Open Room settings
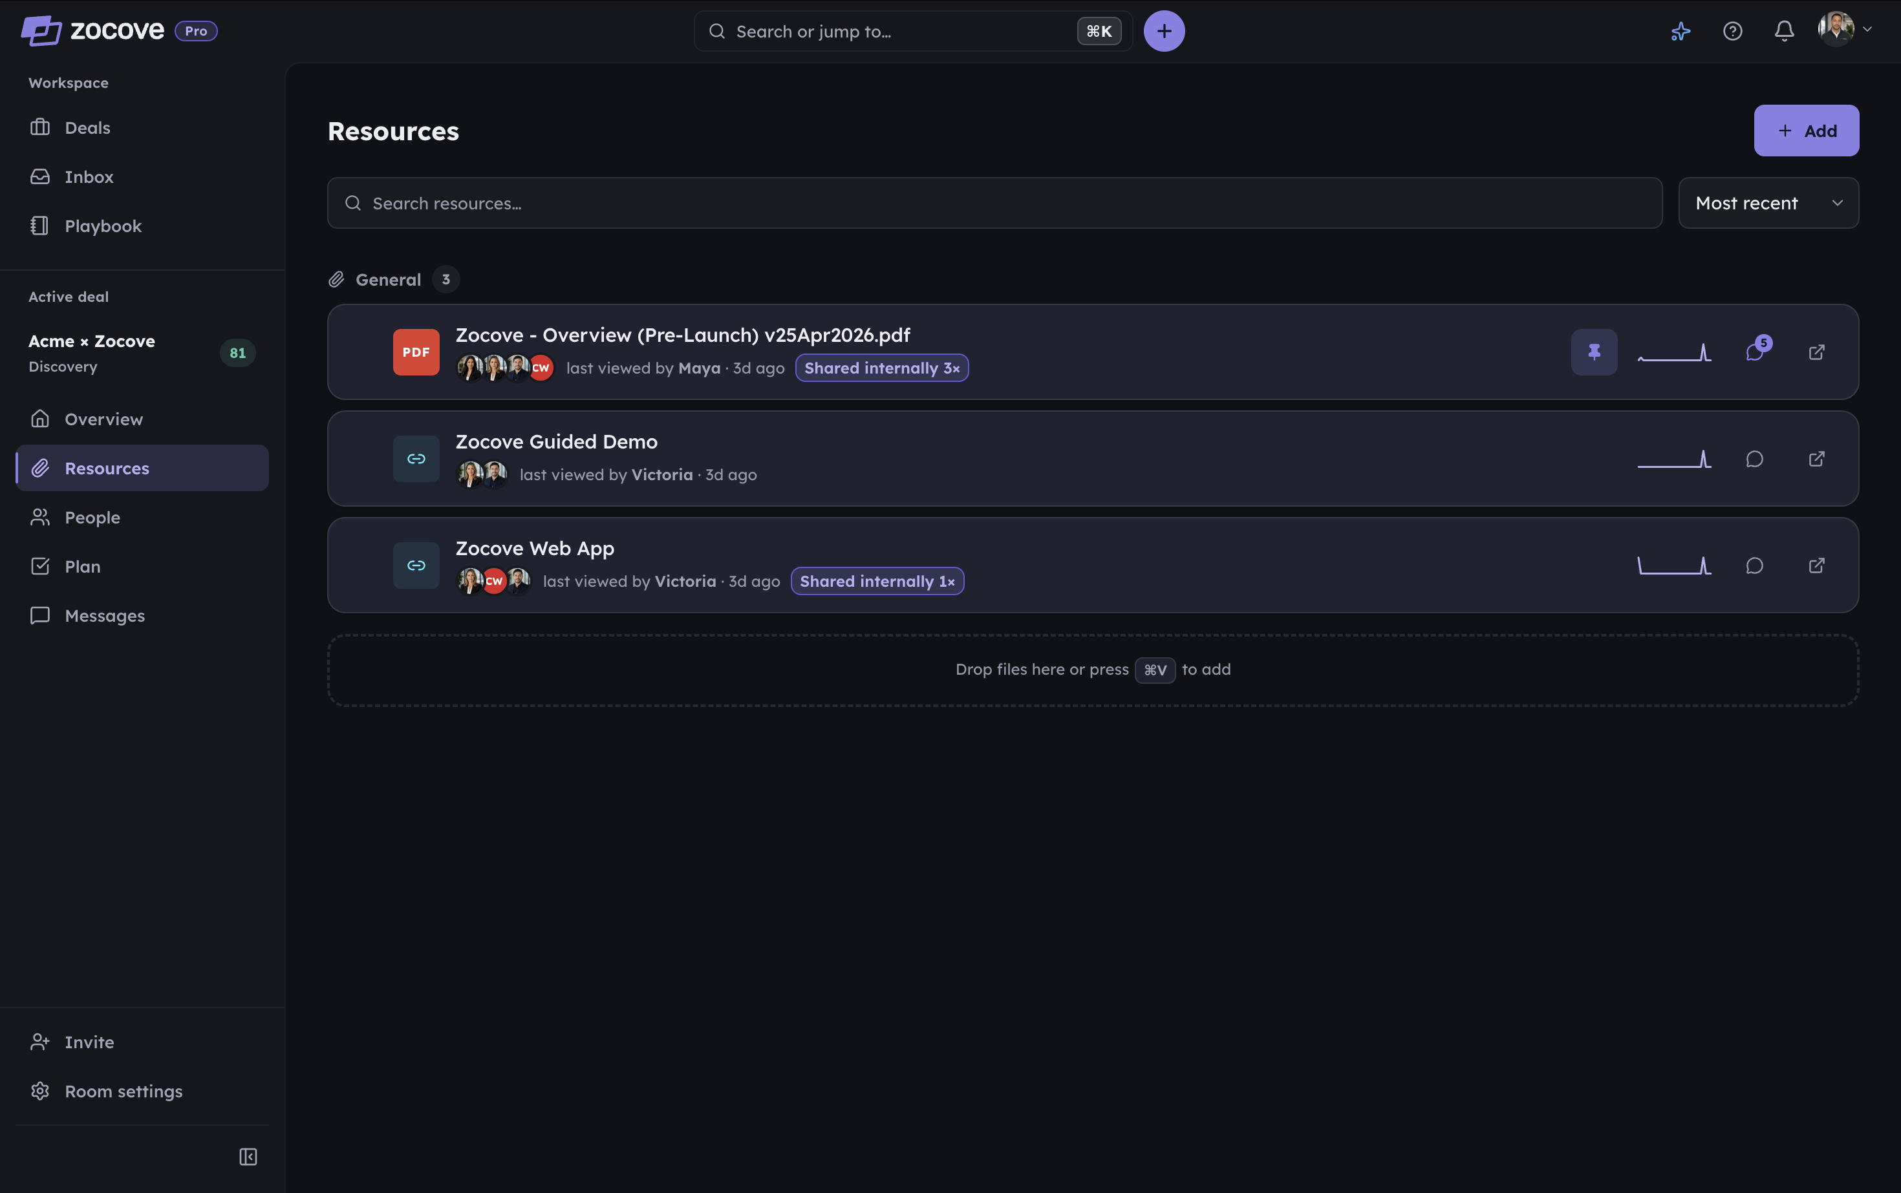Image resolution: width=1901 pixels, height=1193 pixels. [142, 1092]
